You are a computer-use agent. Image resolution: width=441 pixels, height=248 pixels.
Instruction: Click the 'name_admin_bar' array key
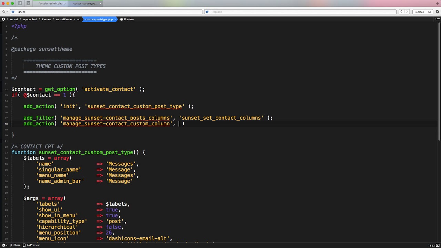click(x=60, y=181)
